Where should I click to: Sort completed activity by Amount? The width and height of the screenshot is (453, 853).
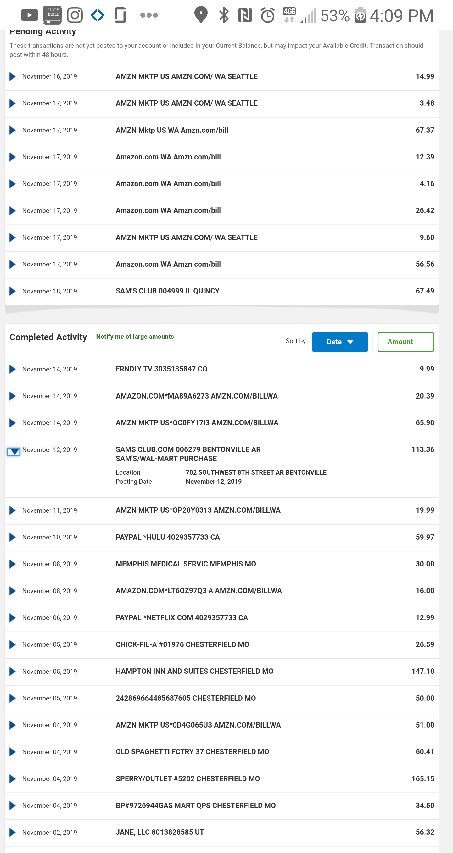click(x=405, y=342)
